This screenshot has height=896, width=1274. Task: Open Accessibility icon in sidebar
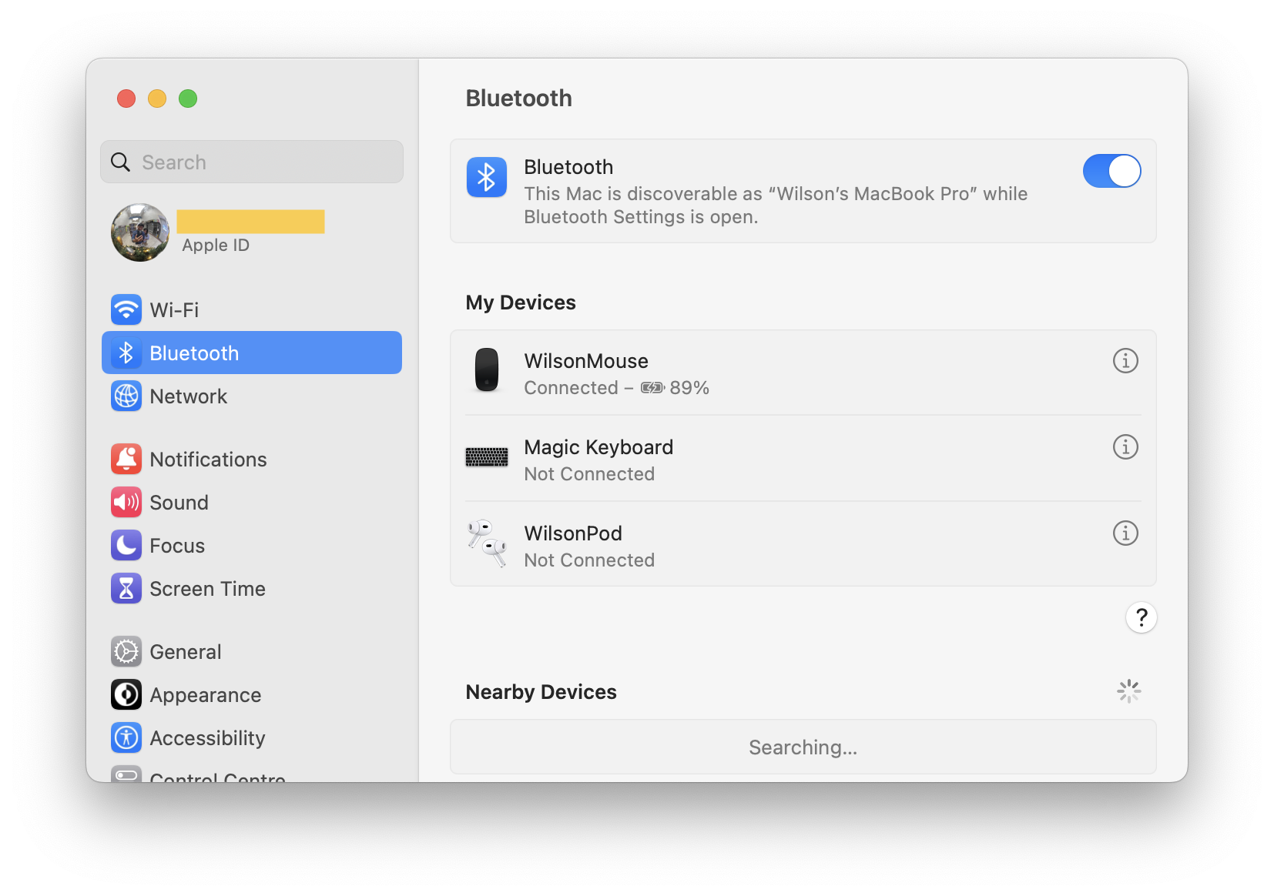point(126,737)
